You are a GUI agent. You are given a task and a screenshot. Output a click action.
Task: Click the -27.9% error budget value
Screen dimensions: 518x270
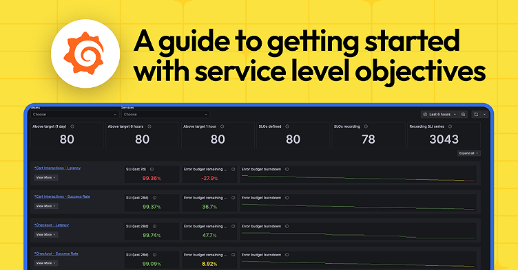[x=209, y=179]
